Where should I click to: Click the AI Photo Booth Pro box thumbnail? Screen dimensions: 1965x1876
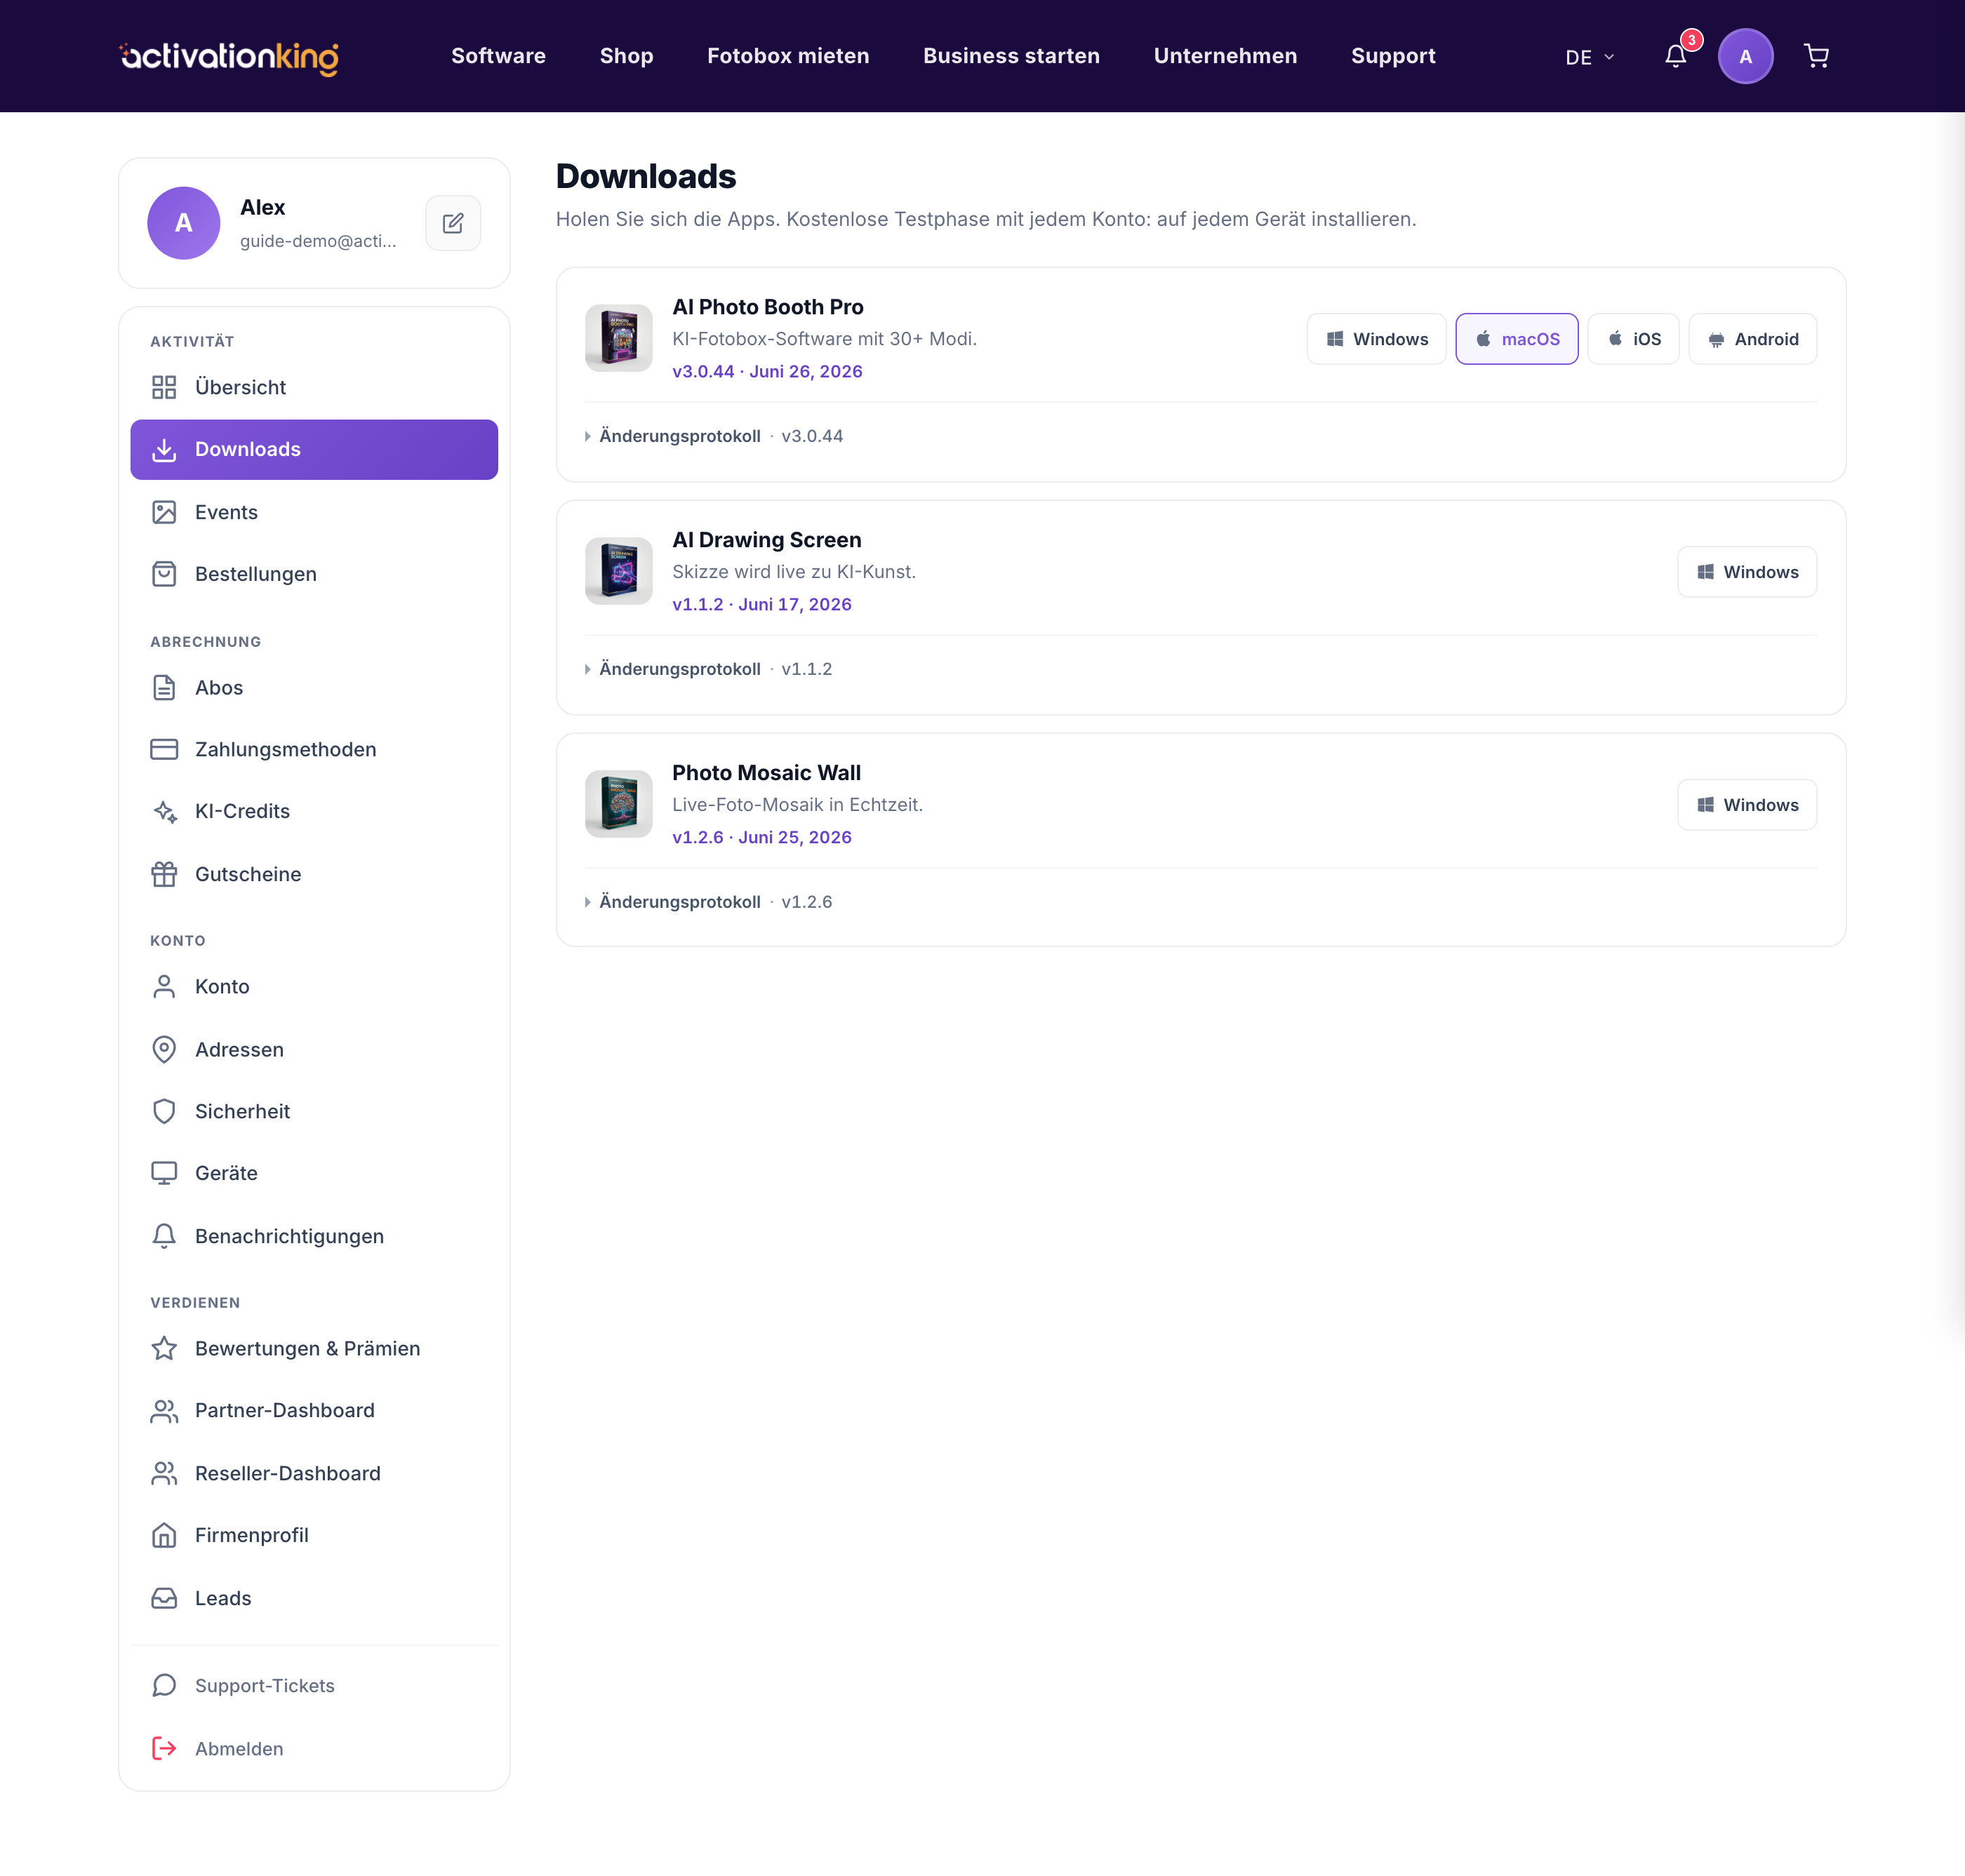pyautogui.click(x=618, y=338)
